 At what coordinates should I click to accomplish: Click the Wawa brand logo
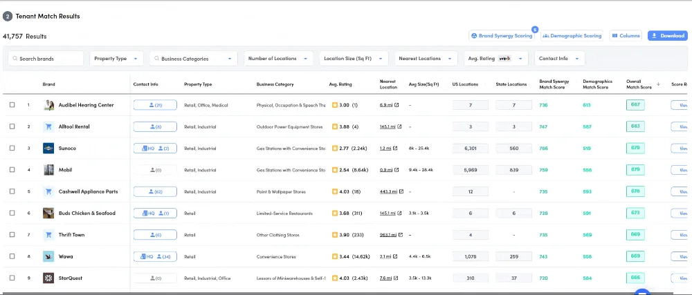point(48,256)
